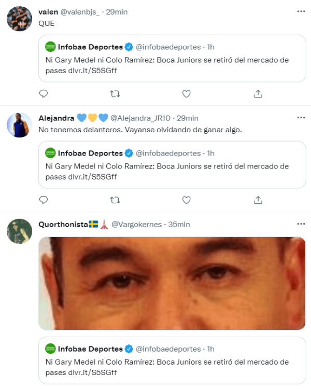Open the @Vargokernes profile handle
The width and height of the screenshot is (311, 389).
tap(135, 225)
